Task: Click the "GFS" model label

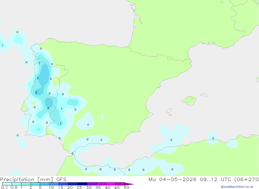Action: tap(61, 179)
